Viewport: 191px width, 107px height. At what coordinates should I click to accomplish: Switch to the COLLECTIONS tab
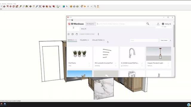[x=98, y=40]
